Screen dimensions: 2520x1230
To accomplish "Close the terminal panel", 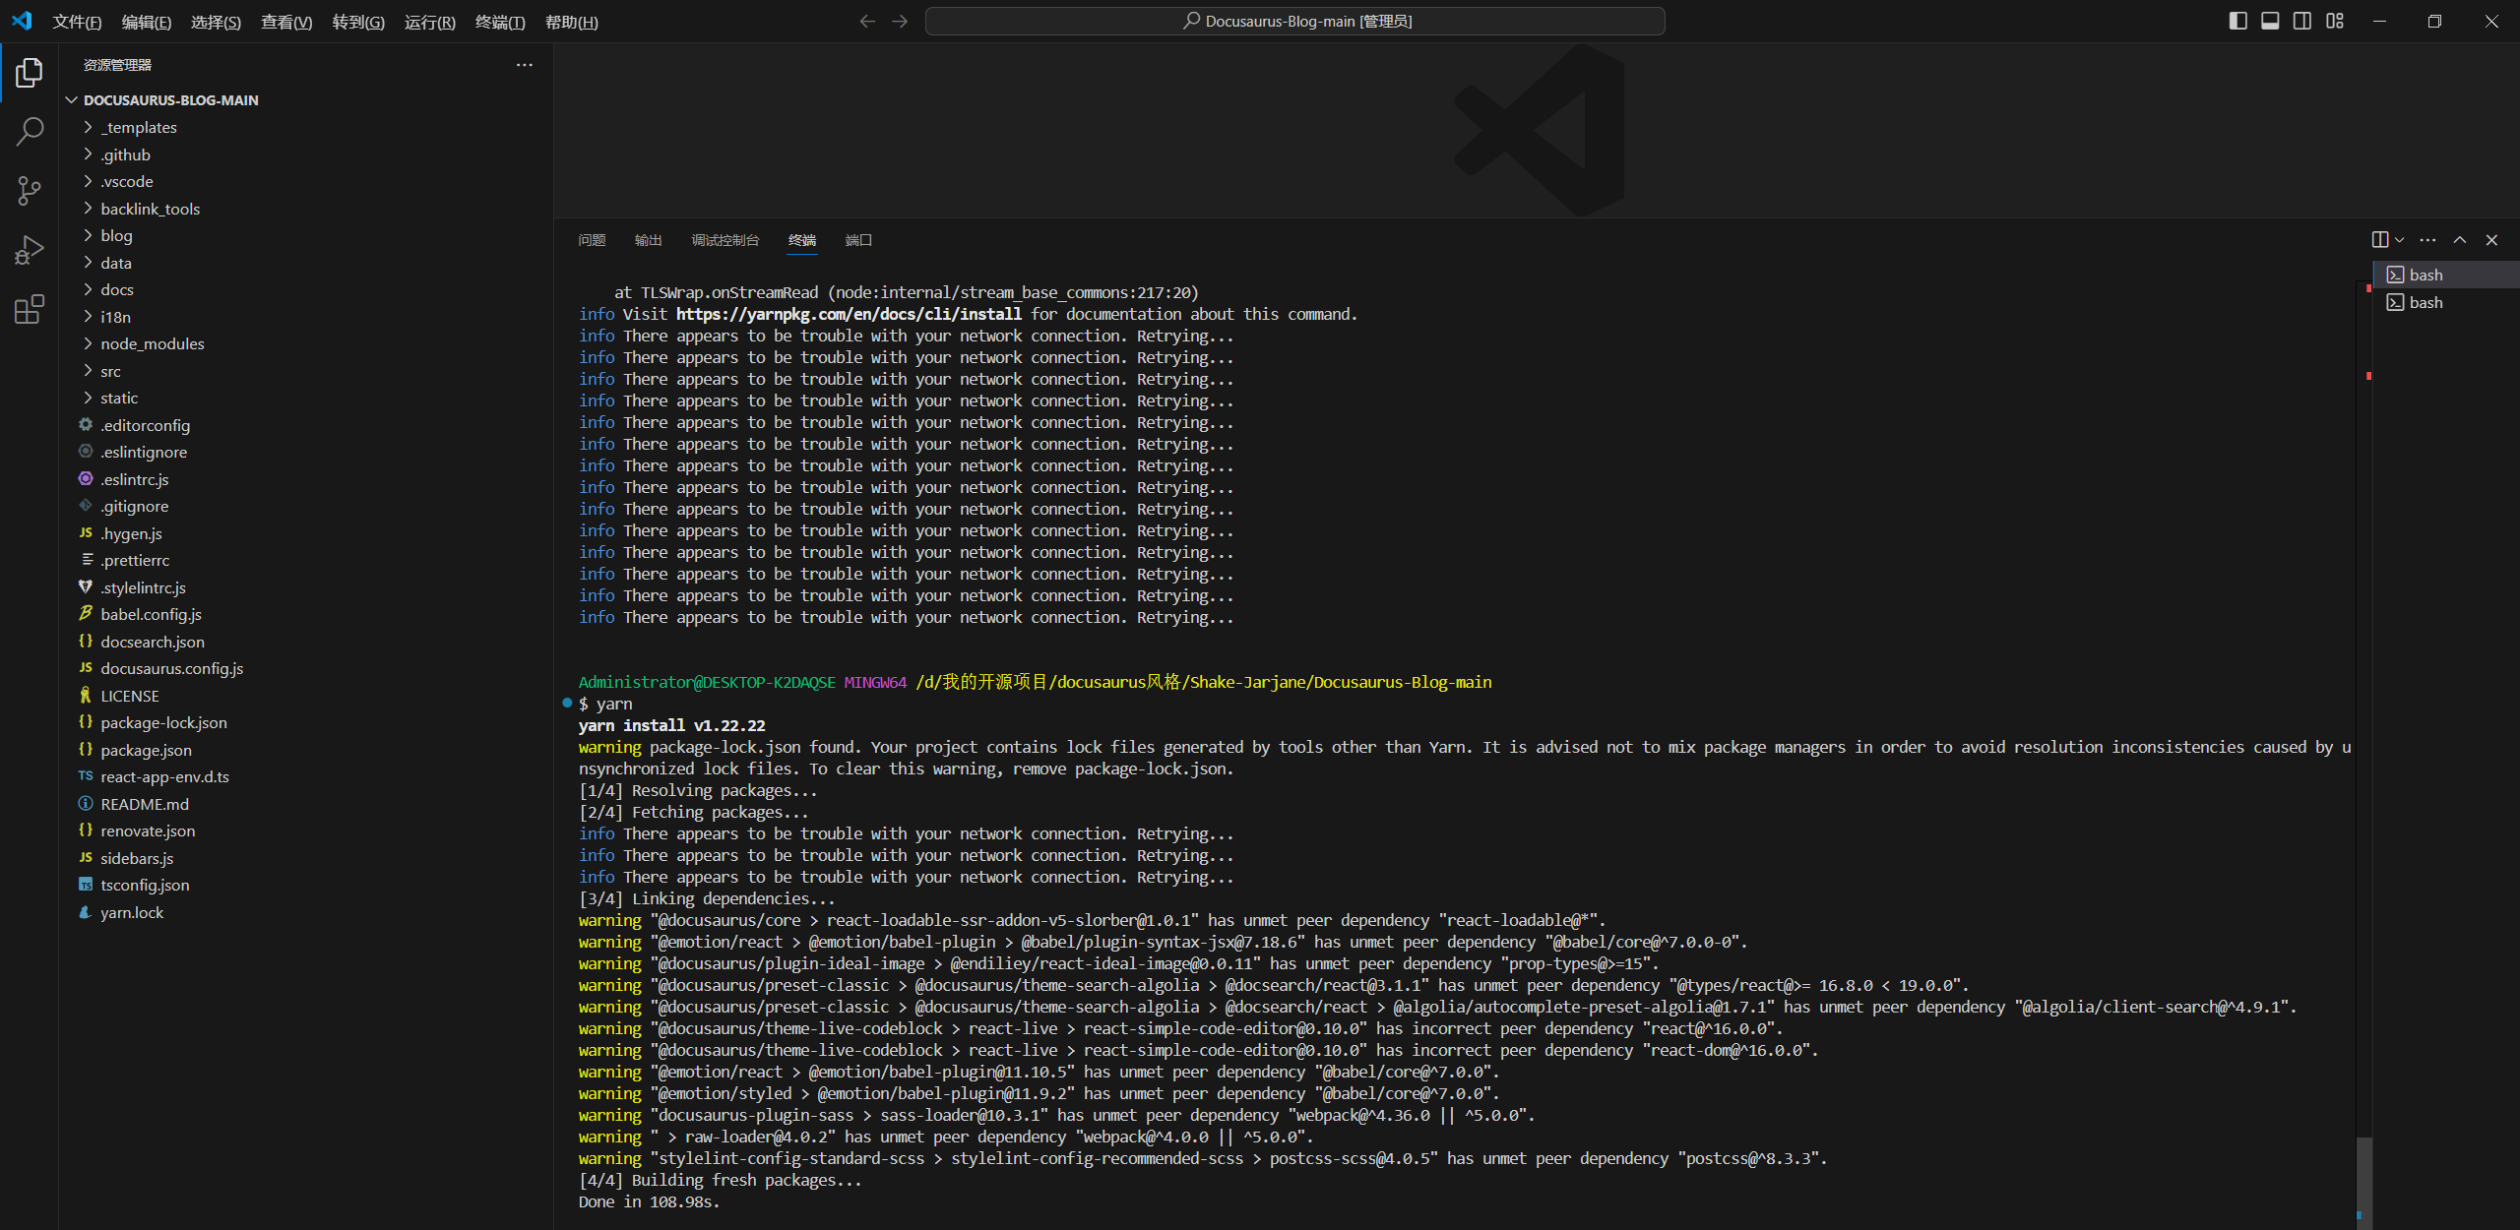I will coord(2491,240).
